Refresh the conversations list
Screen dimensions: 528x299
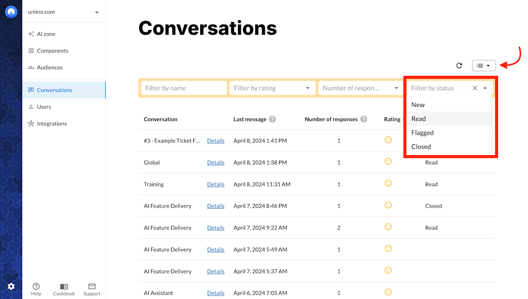459,65
